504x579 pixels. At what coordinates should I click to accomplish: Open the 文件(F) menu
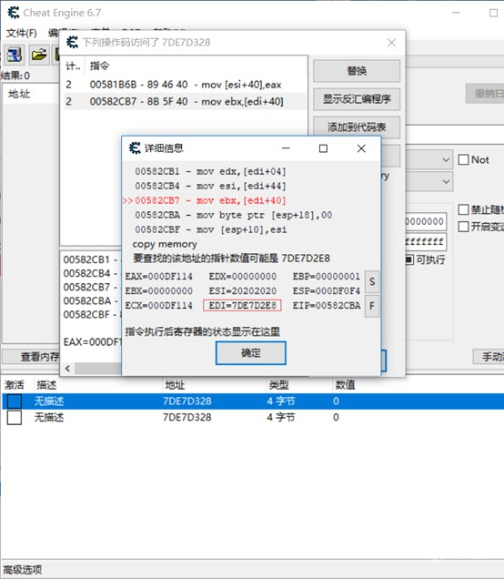pos(22,34)
